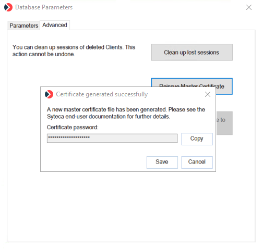Click the deleted Clients sessions description text
The image size is (263, 250).
74,51
